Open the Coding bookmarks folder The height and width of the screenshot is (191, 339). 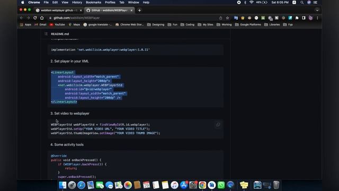pos(188,25)
